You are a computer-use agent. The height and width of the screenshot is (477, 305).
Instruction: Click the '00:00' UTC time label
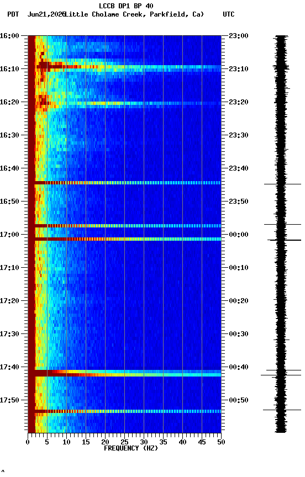(x=239, y=235)
